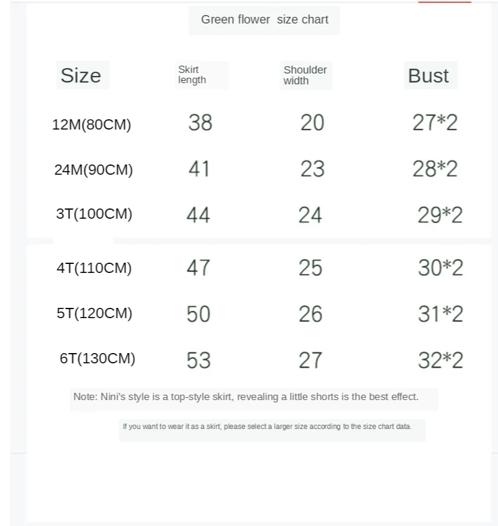
Task: Click the note about Nini's style
Action: pos(246,397)
